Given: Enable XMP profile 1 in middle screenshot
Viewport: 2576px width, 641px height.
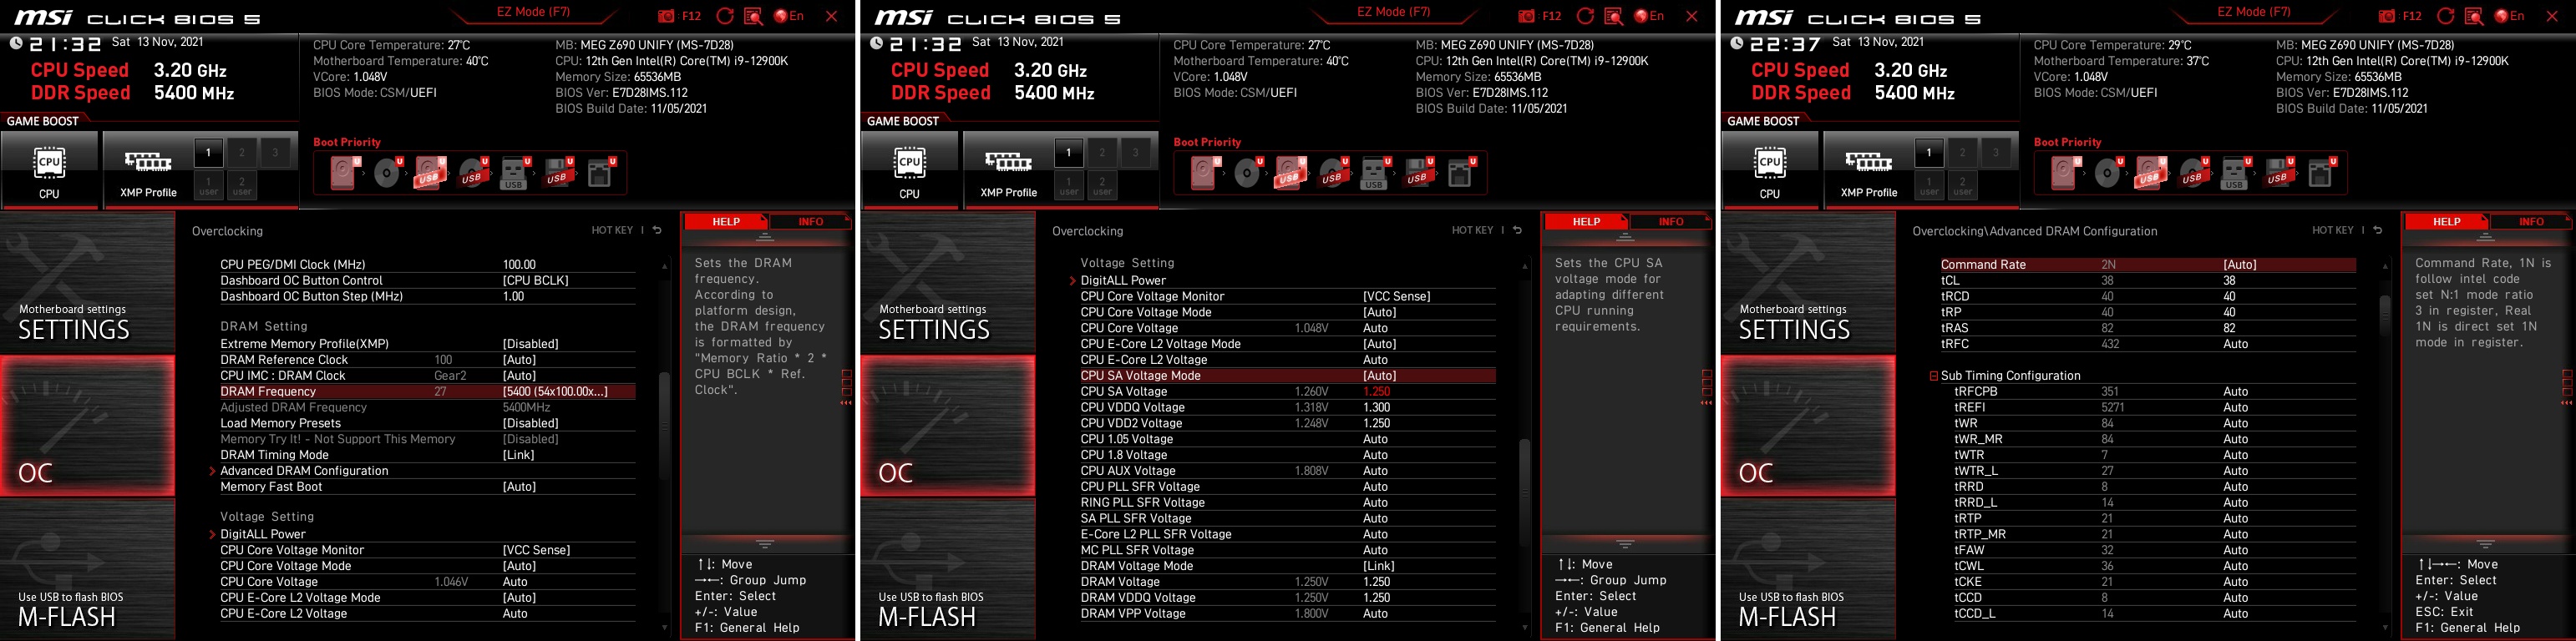Looking at the screenshot, I should (x=1068, y=153).
